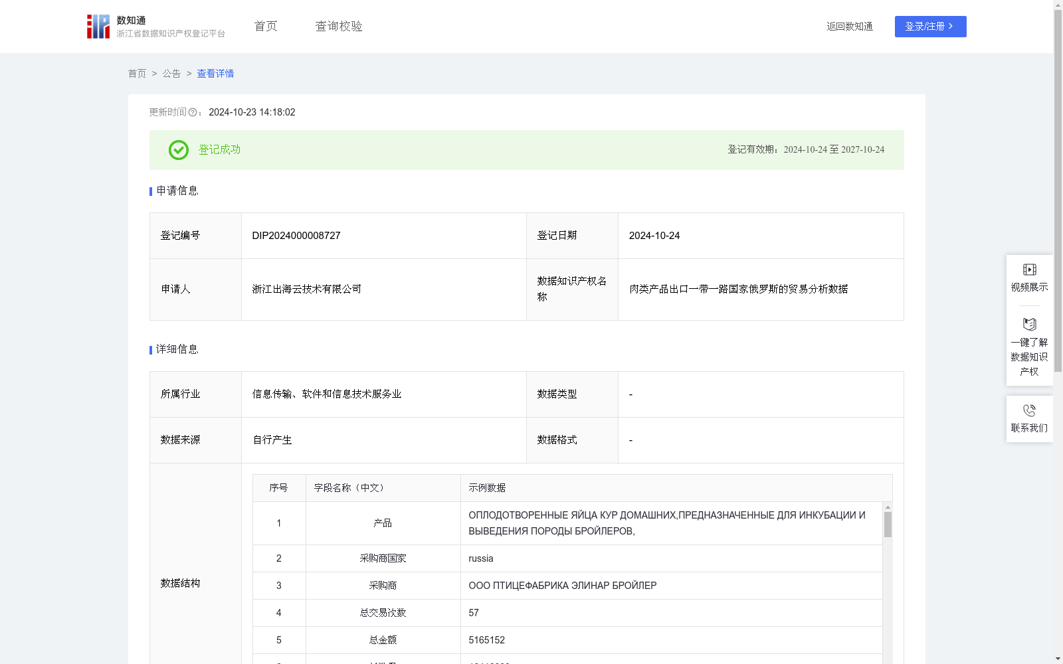Image resolution: width=1063 pixels, height=664 pixels.
Task: Click the industry value 信息传输、软件和信息技术服务业
Action: coord(327,394)
